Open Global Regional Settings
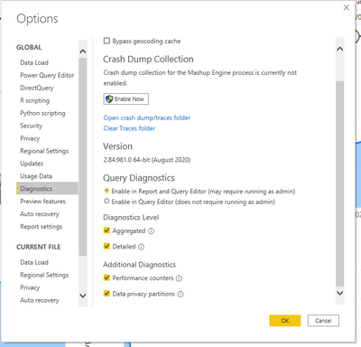 pos(44,151)
